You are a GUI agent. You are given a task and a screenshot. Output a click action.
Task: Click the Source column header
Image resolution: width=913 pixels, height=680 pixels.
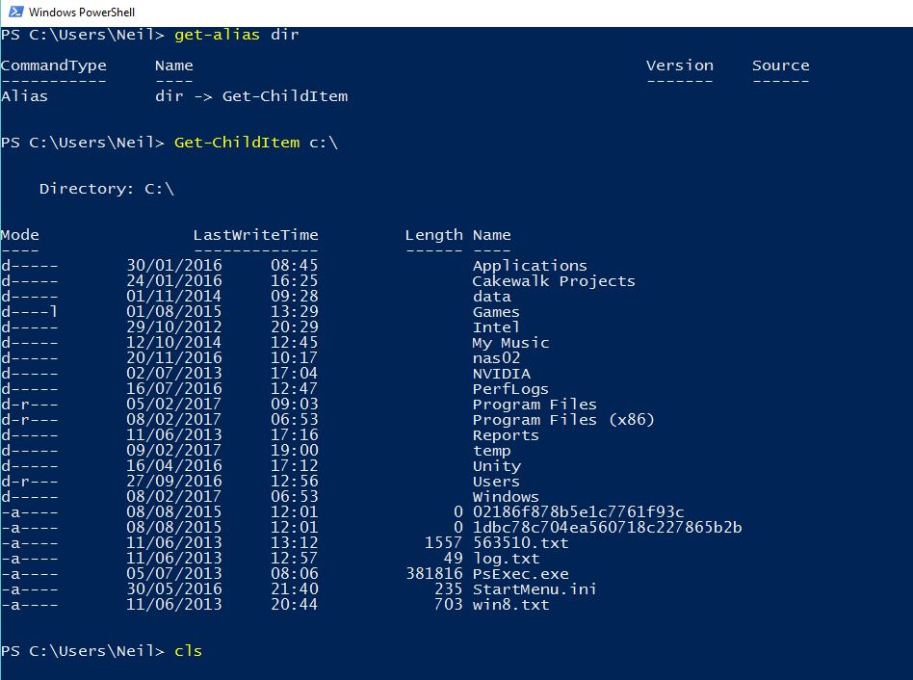(x=780, y=65)
